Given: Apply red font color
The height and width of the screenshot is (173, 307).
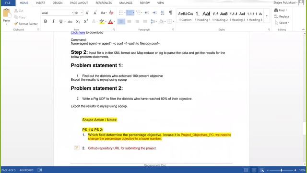Looking at the screenshot, I should [x=110, y=21].
